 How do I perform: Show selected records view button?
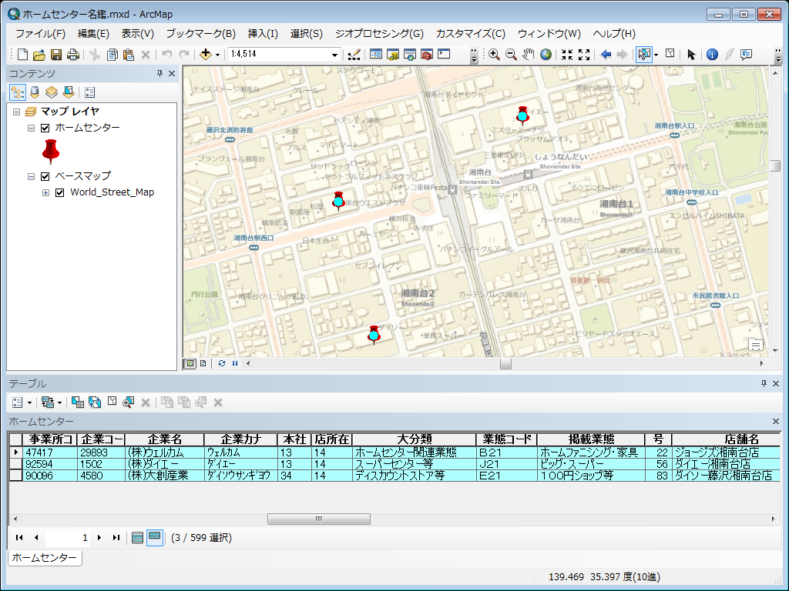pos(154,537)
